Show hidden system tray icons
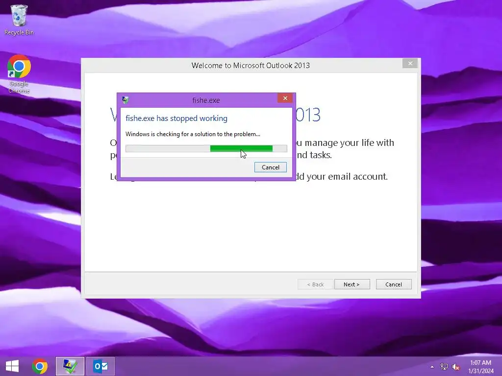The image size is (502, 376). click(x=432, y=367)
